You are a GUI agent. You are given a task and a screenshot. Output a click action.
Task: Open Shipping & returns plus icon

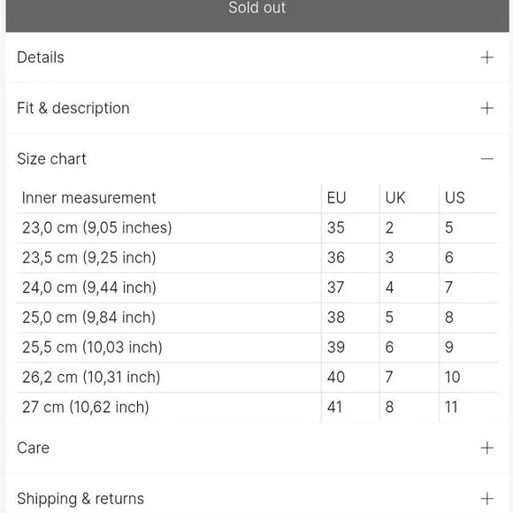pyautogui.click(x=486, y=499)
